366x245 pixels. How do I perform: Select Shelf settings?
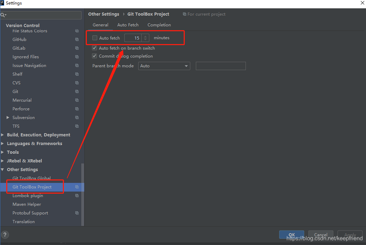tap(17, 74)
